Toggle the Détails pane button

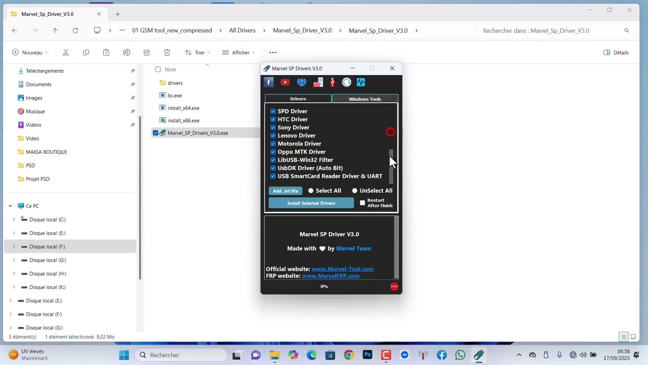coord(616,52)
